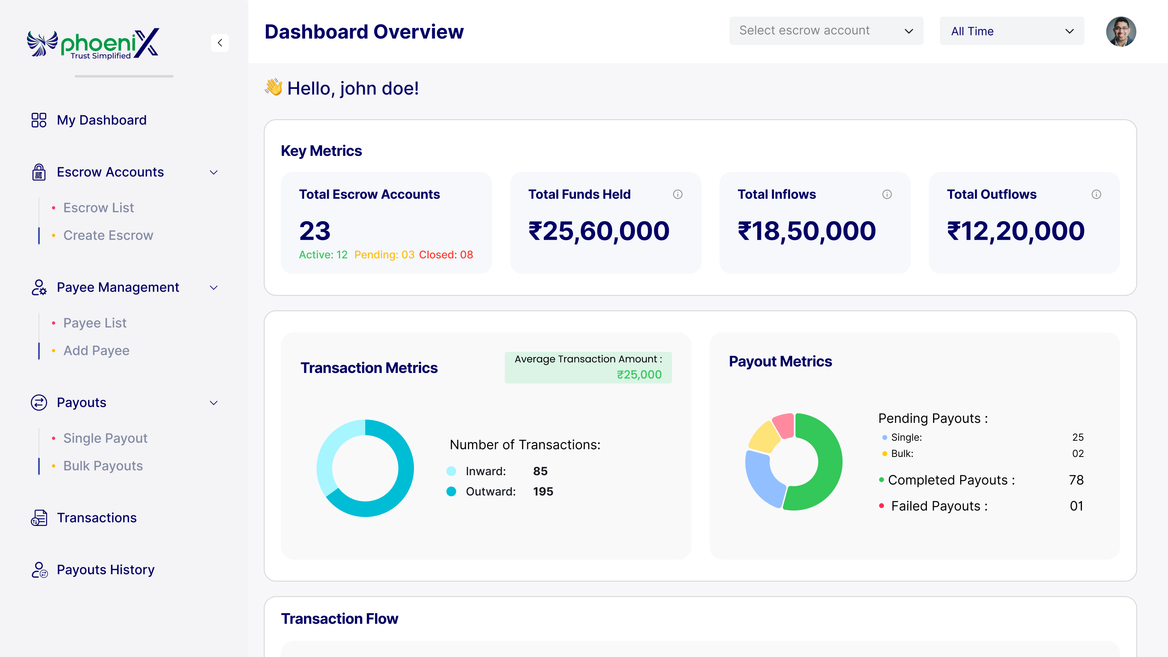The width and height of the screenshot is (1168, 657).
Task: Open Bulk Payouts menu item
Action: (x=103, y=465)
